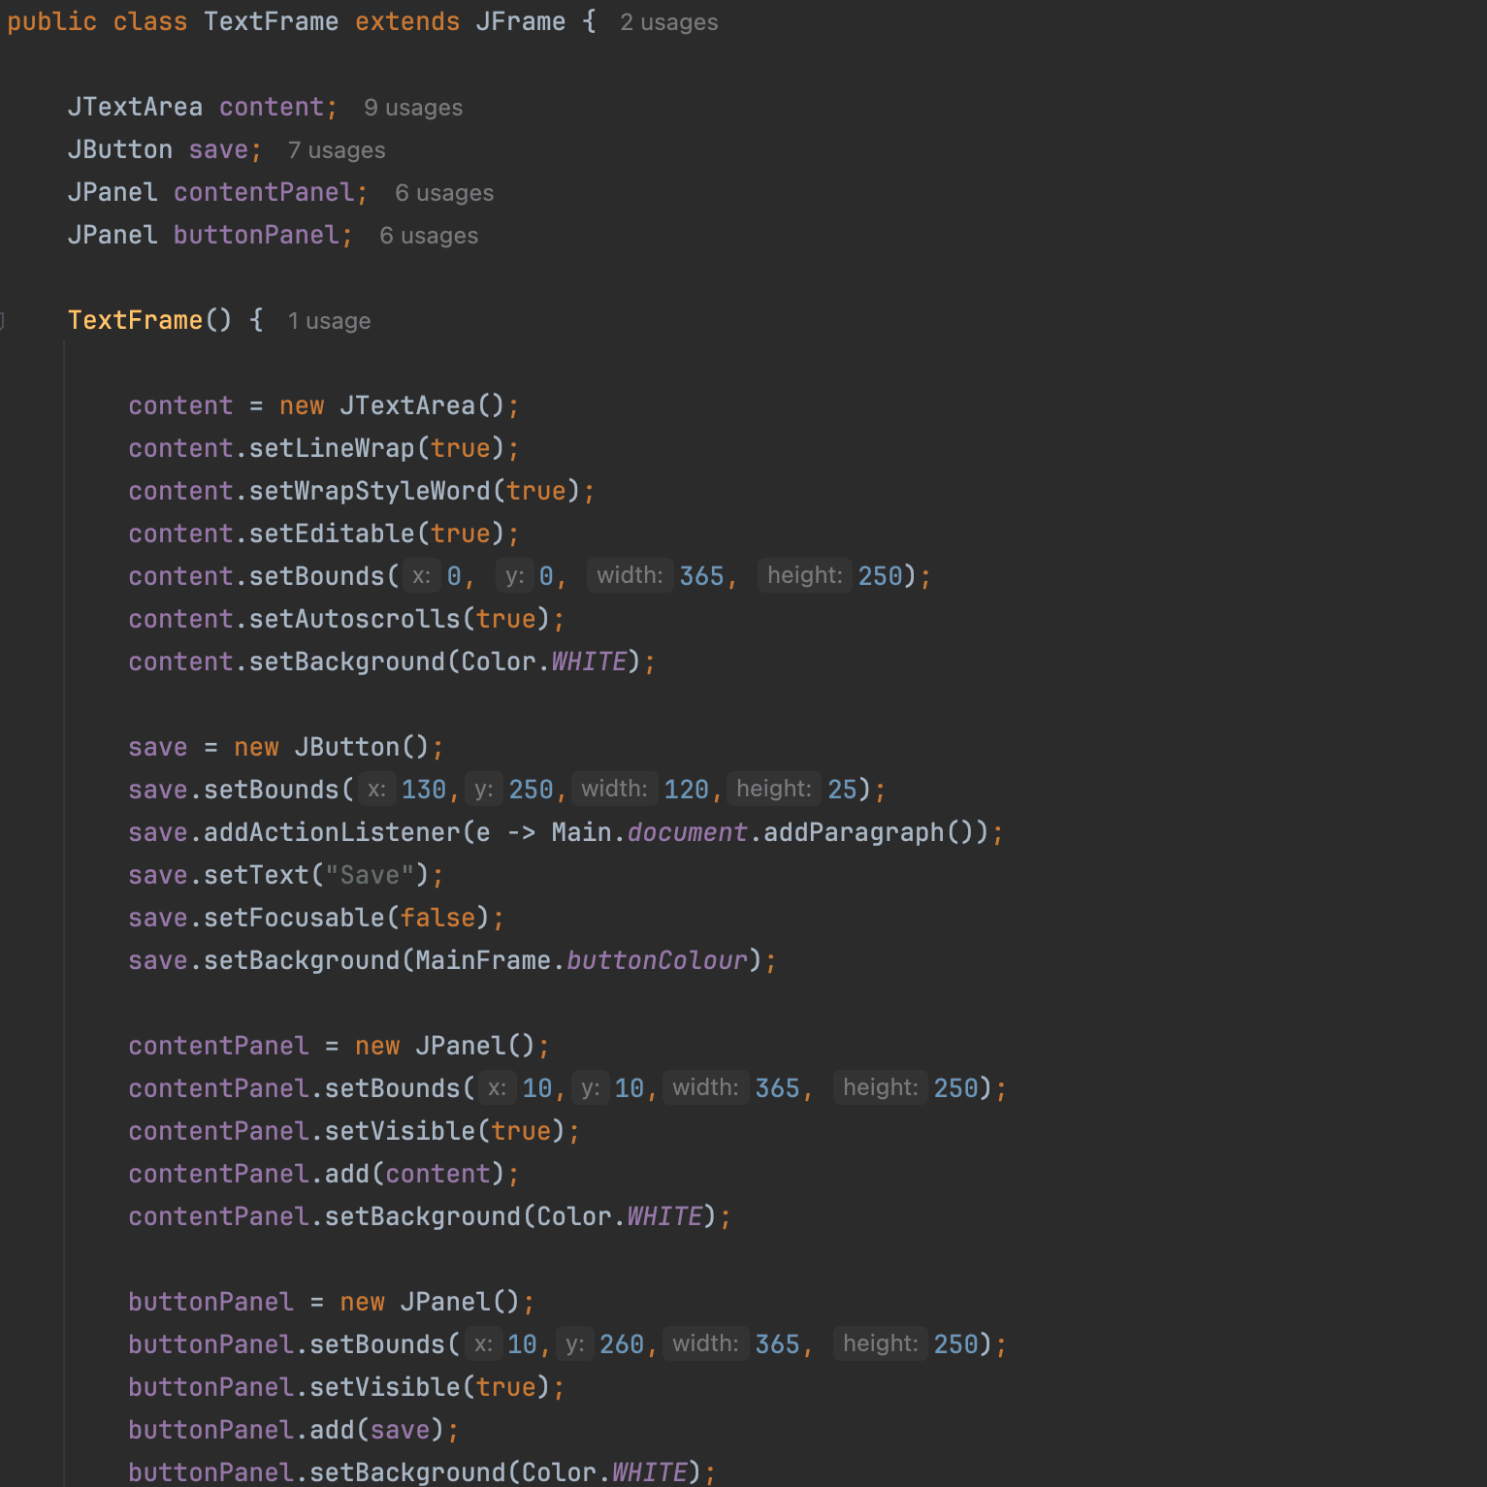Click the x: hint in buttonPanel.setBounds
Viewport: 1487px width, 1487px height.
click(482, 1343)
